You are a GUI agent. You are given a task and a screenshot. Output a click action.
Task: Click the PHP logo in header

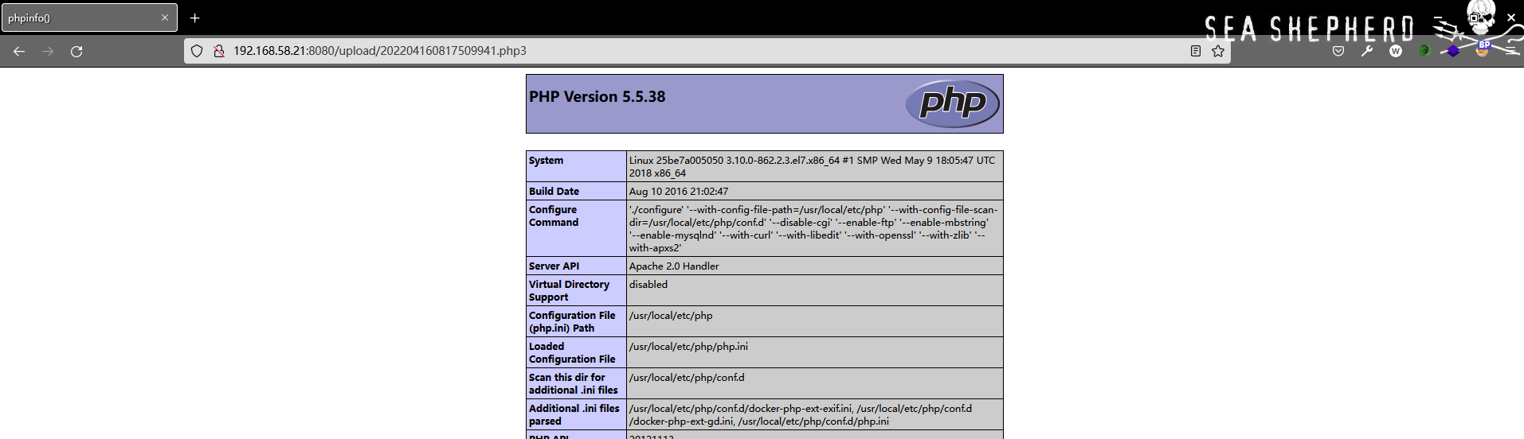(953, 103)
